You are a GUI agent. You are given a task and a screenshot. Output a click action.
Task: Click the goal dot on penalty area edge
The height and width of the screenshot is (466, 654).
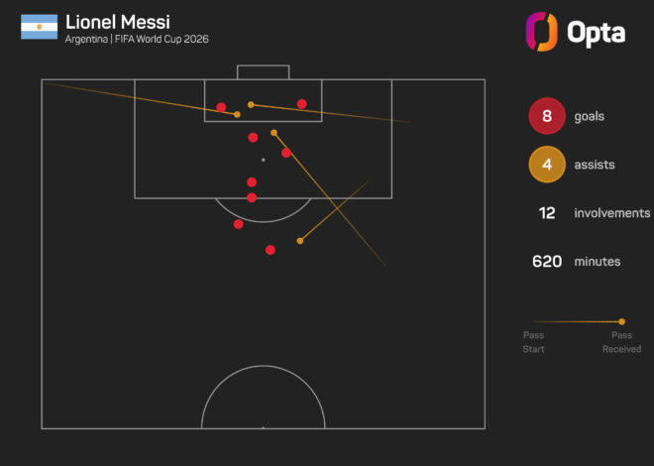pyautogui.click(x=252, y=197)
